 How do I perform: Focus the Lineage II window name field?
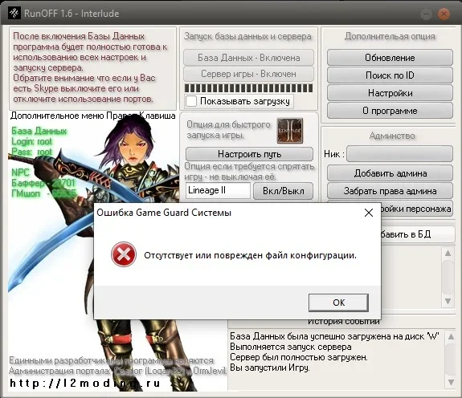coord(218,190)
